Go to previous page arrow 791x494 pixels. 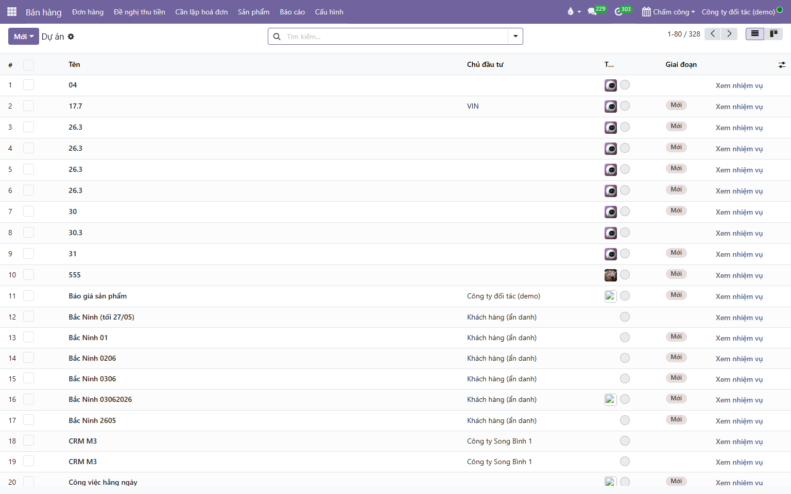[712, 34]
